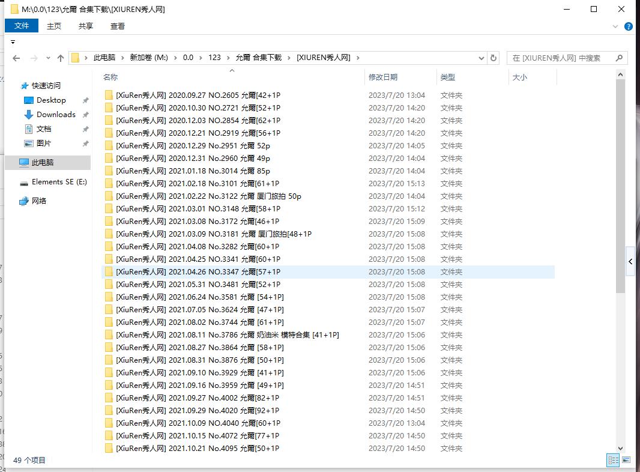Expand chevron after [XIUREN秀人网] breadcrumb
The width and height of the screenshot is (640, 472).
358,58
